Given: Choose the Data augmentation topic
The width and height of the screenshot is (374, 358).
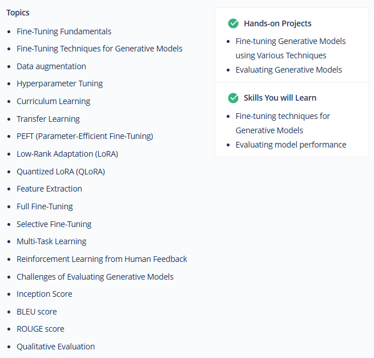Looking at the screenshot, I should pyautogui.click(x=51, y=66).
